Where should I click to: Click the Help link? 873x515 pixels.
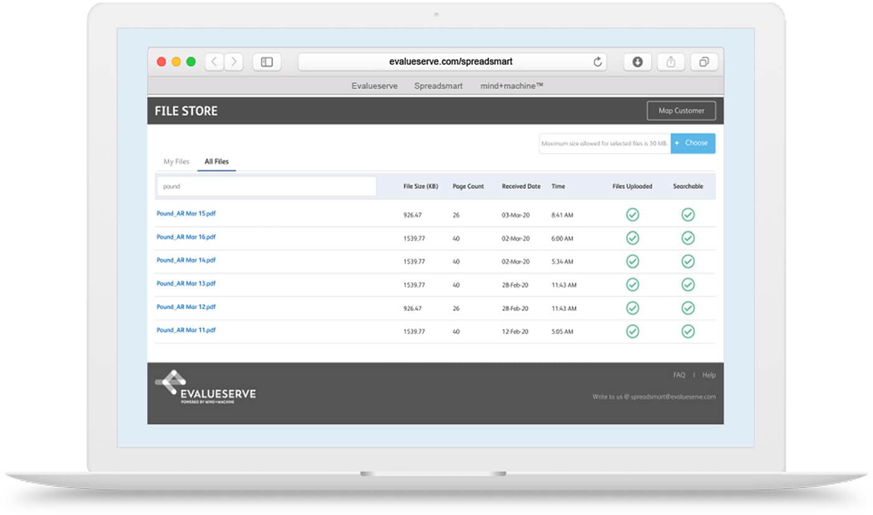coord(709,375)
